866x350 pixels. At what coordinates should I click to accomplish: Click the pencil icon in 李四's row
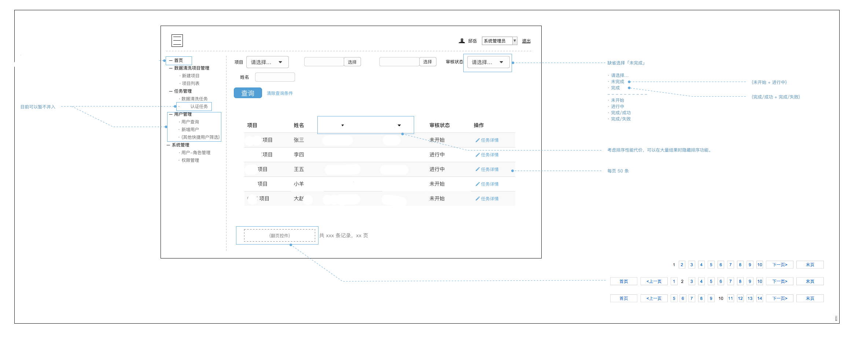click(478, 155)
